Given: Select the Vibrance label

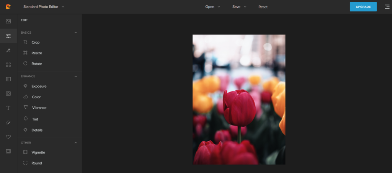Looking at the screenshot, I should point(39,108).
